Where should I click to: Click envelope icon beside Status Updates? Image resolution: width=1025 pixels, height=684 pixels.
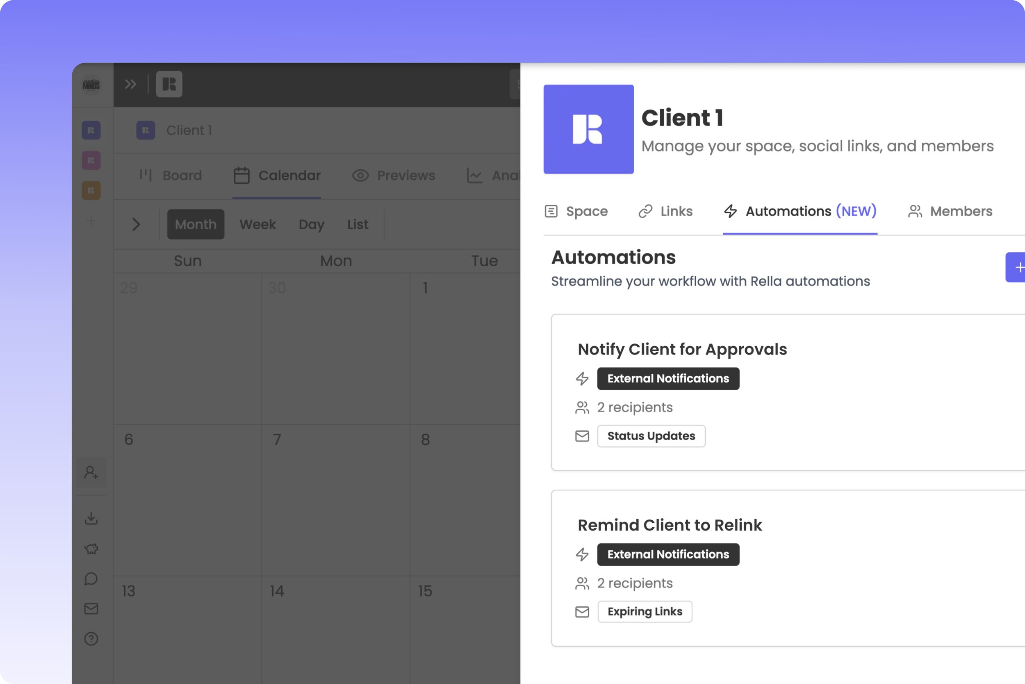pyautogui.click(x=582, y=436)
